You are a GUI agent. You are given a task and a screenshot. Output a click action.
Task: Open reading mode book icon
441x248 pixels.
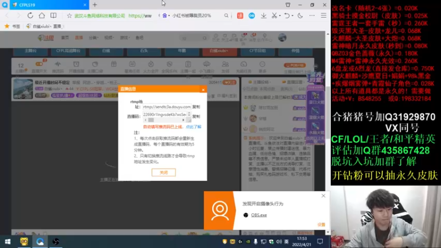(x=53, y=15)
